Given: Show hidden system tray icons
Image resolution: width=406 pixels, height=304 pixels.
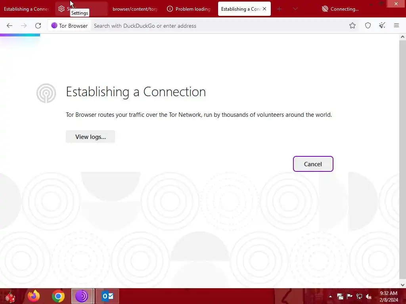Looking at the screenshot, I should point(330,296).
